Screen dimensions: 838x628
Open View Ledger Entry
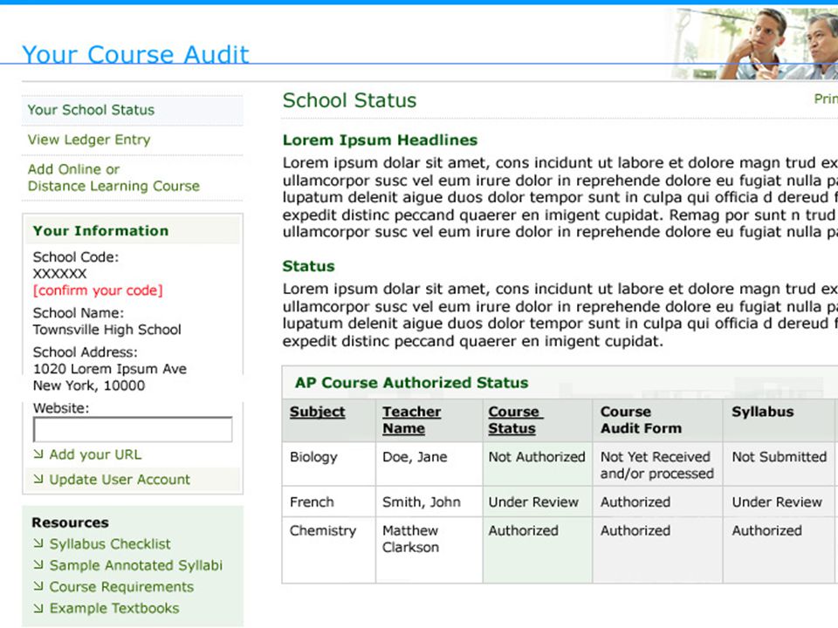pyautogui.click(x=89, y=140)
